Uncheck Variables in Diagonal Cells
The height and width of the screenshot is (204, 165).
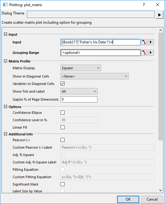62,83
